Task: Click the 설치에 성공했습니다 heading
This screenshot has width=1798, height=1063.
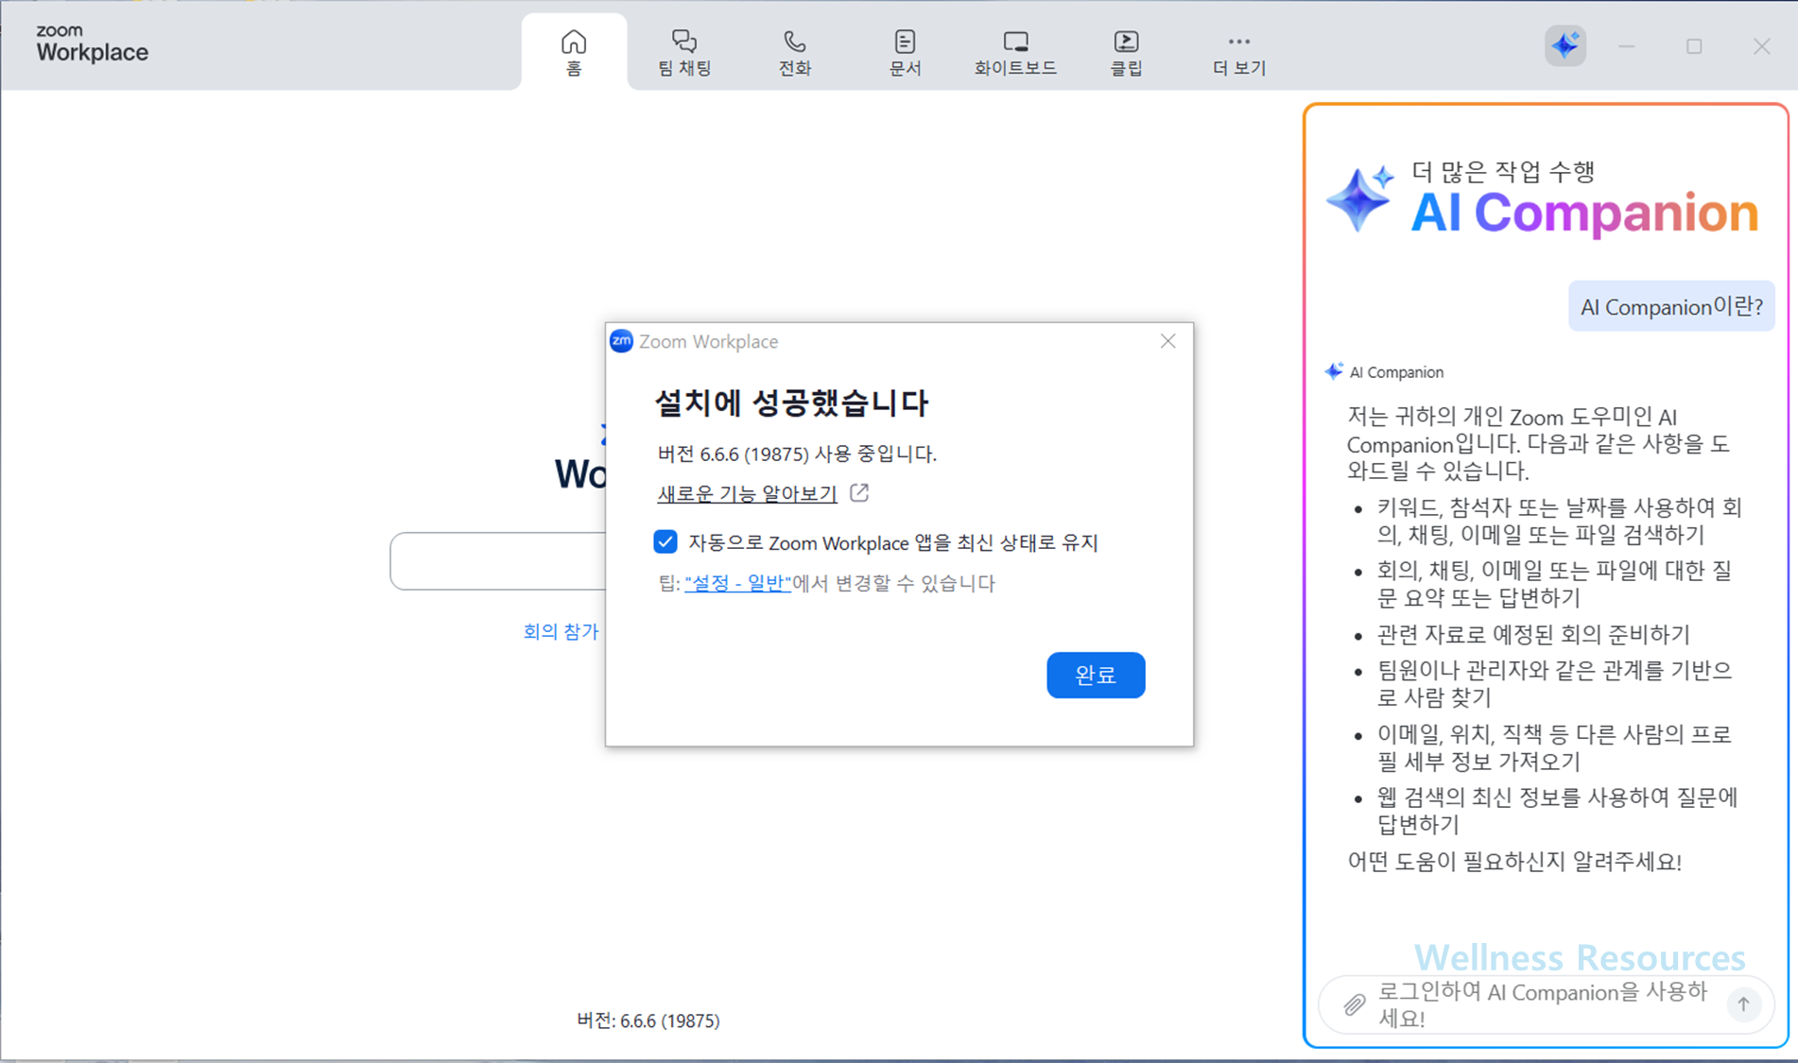Action: pyautogui.click(x=792, y=403)
